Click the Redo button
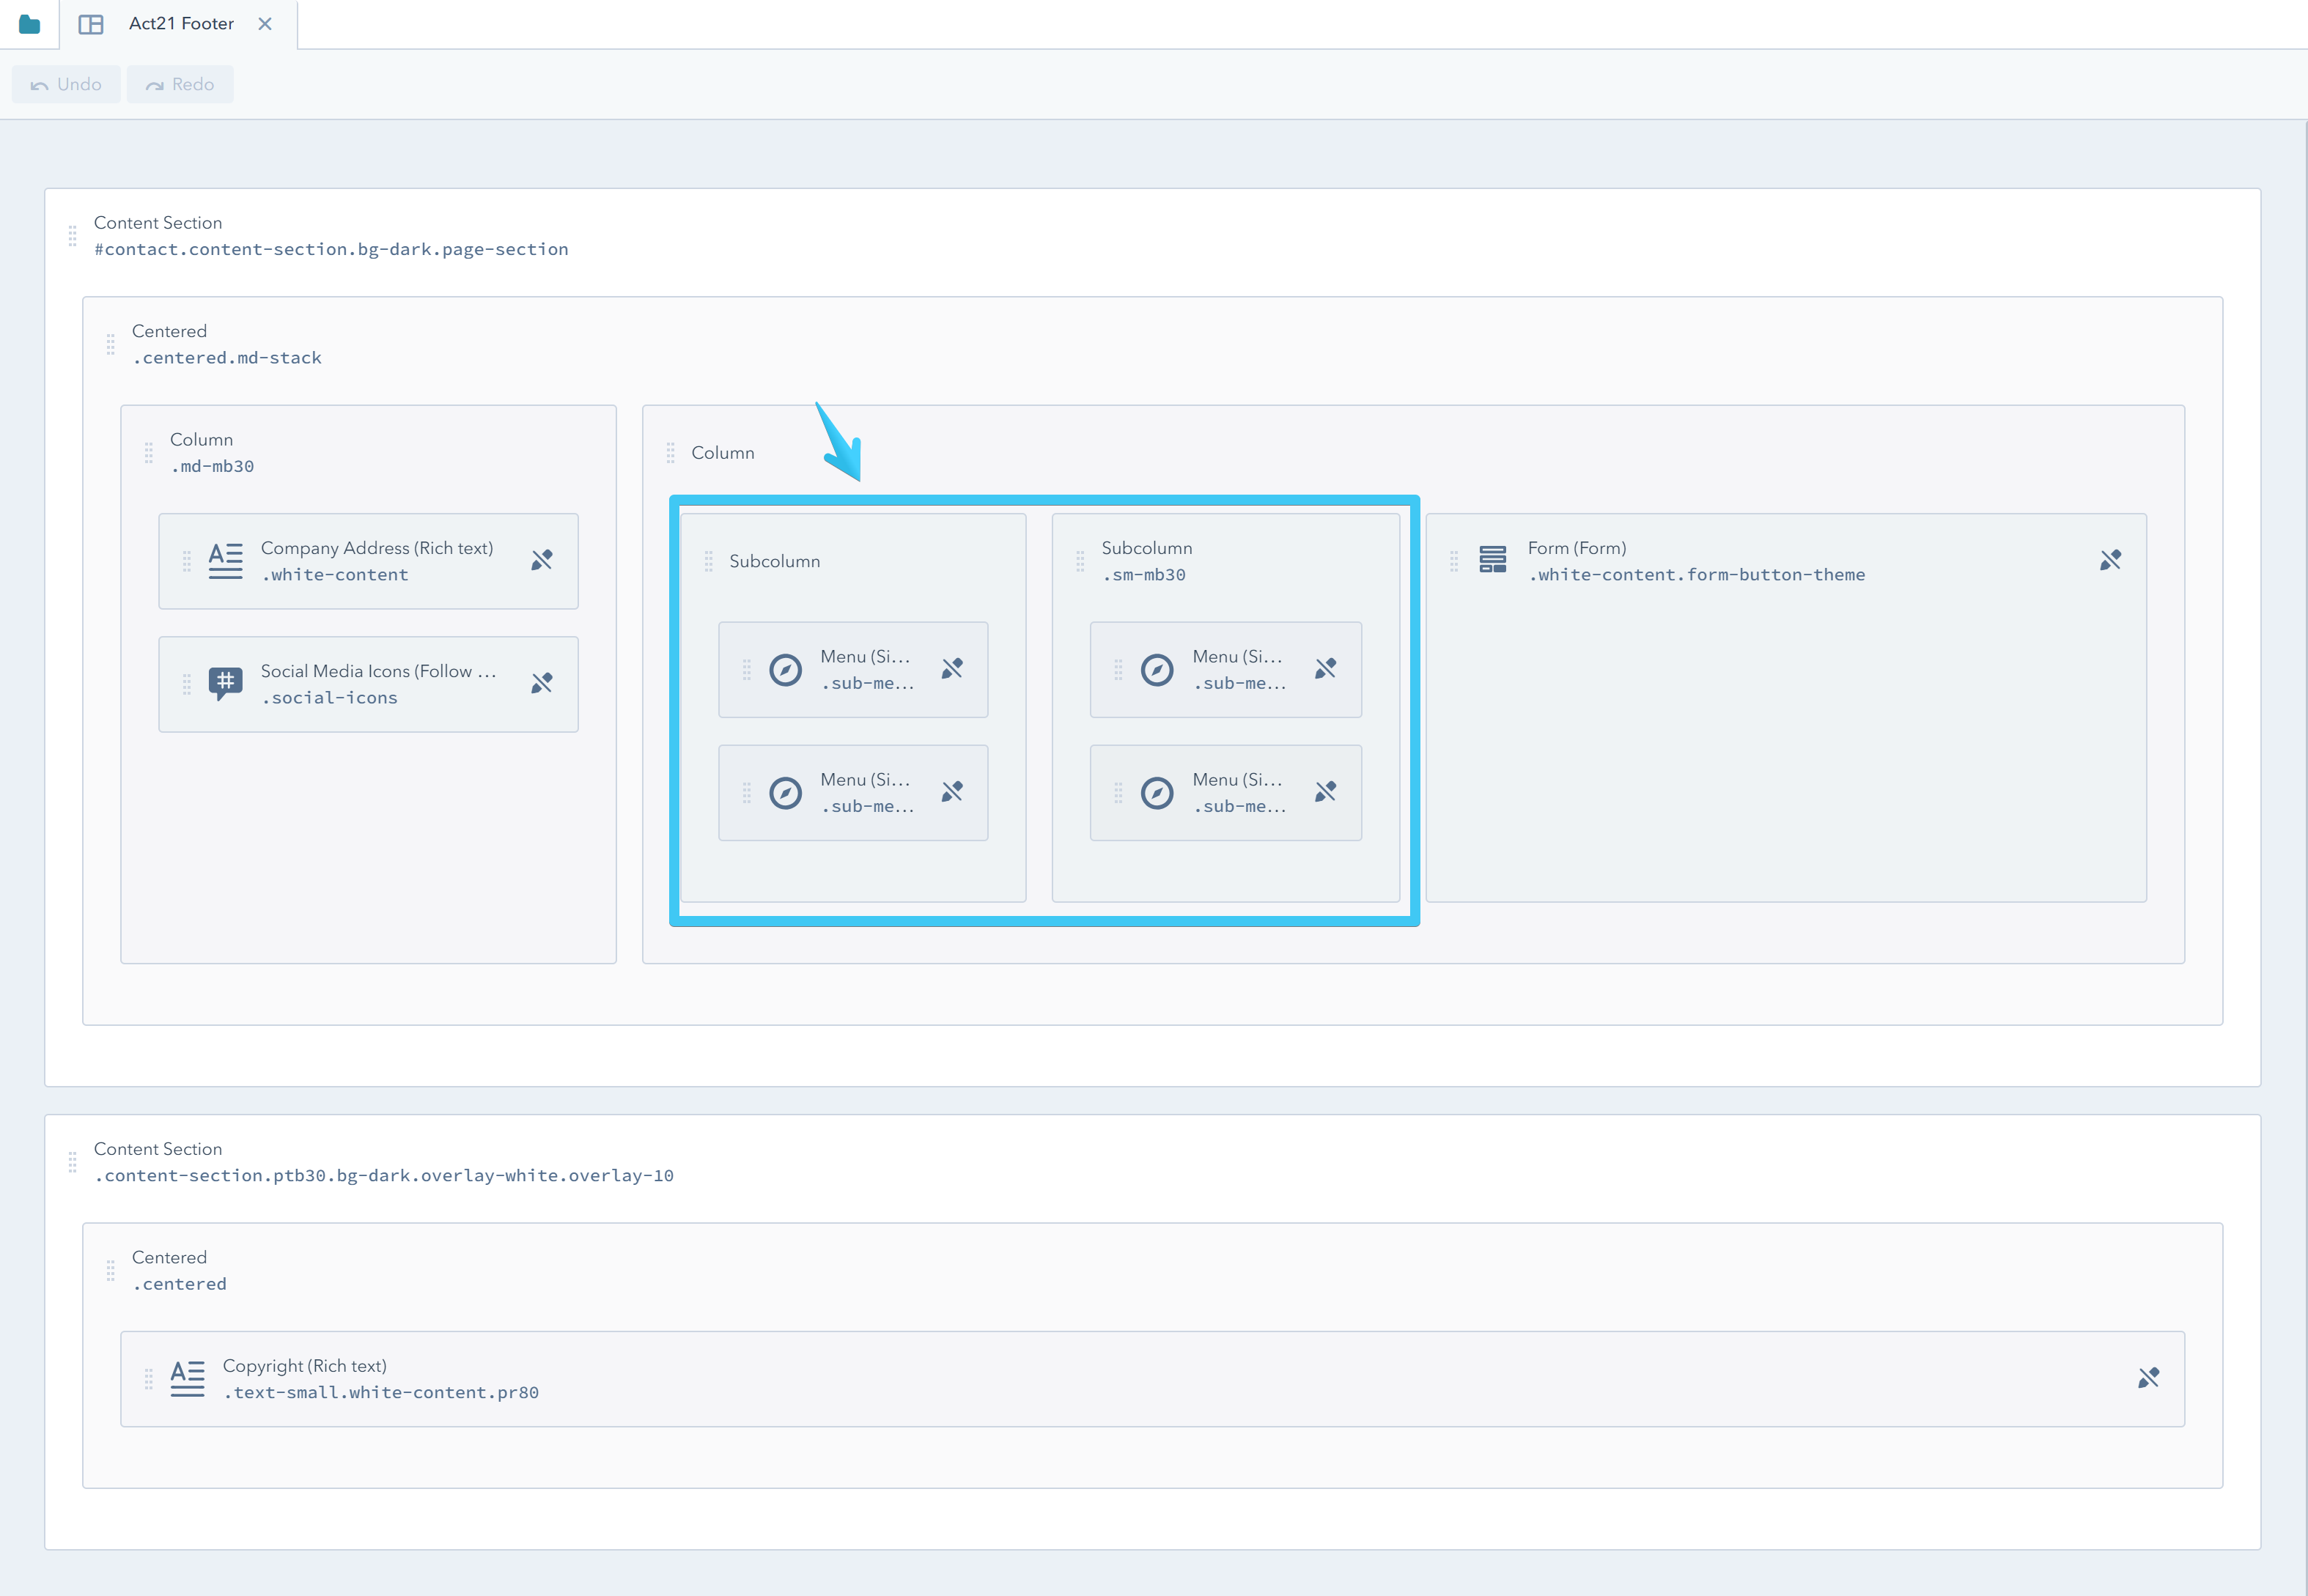This screenshot has height=1596, width=2308. pyautogui.click(x=180, y=84)
